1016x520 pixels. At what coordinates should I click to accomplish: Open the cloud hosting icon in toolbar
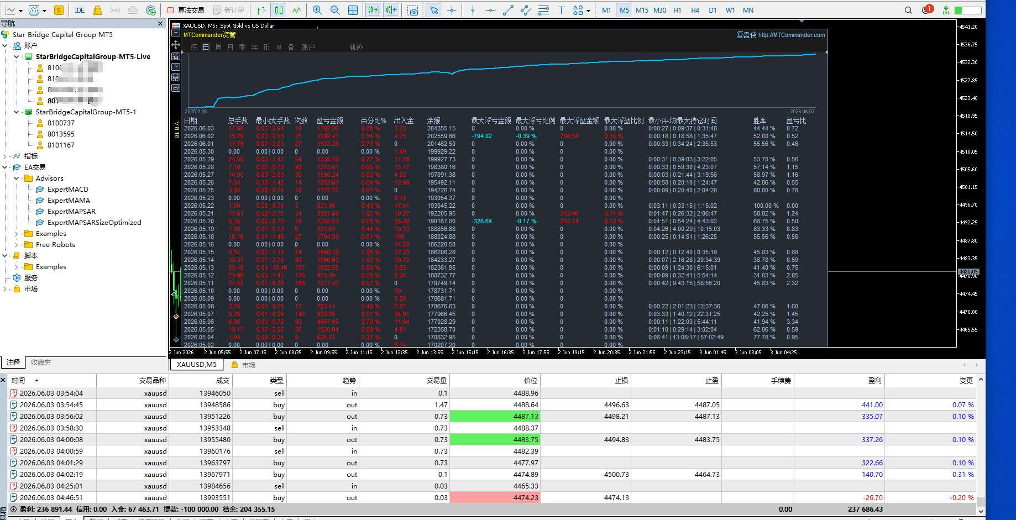[x=133, y=10]
